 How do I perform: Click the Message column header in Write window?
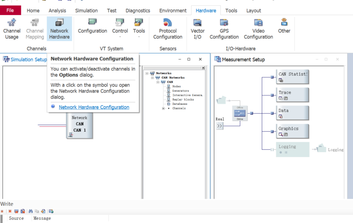tap(42, 218)
